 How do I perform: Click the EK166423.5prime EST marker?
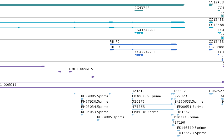click(179, 136)
